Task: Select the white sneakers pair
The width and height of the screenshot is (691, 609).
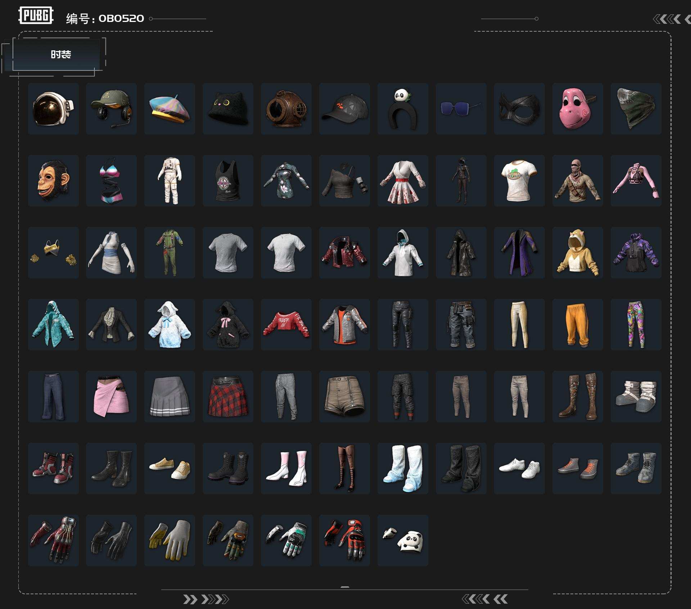Action: pyautogui.click(x=520, y=468)
